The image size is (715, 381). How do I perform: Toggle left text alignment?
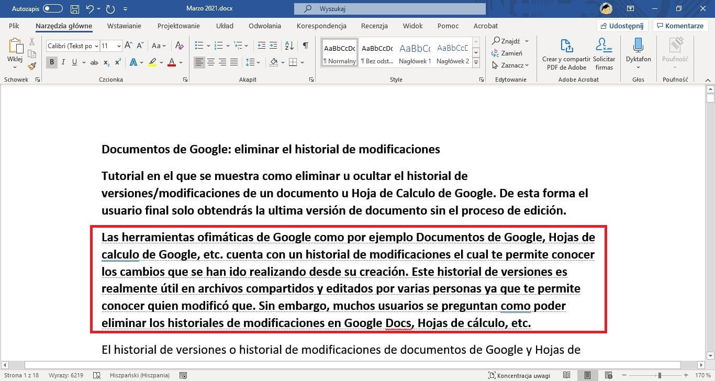pos(199,62)
